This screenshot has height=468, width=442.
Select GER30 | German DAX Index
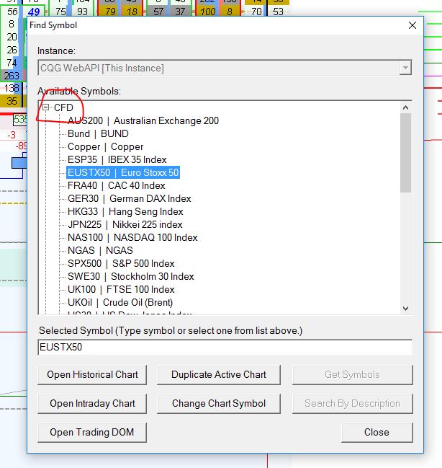point(129,198)
